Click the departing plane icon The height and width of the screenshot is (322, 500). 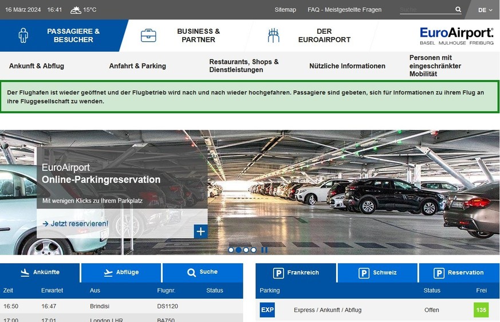coord(108,273)
